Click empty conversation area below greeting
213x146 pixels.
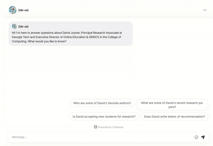point(106,72)
